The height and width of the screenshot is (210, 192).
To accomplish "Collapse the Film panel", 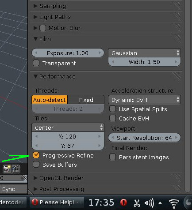I will 35,39.
